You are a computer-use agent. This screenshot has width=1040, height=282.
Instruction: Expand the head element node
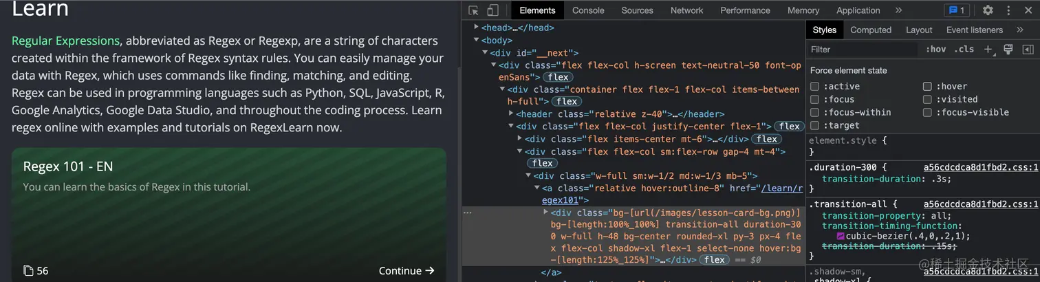coord(477,28)
